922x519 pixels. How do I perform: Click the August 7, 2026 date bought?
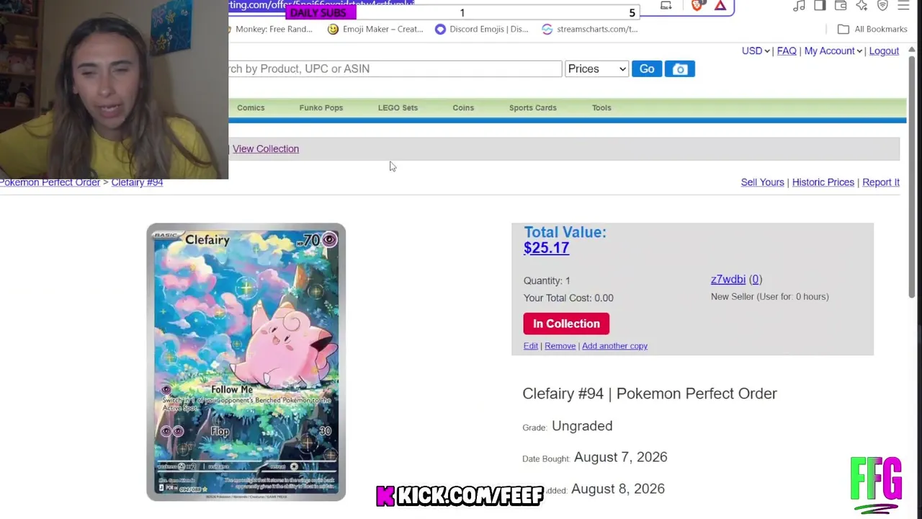coord(620,457)
